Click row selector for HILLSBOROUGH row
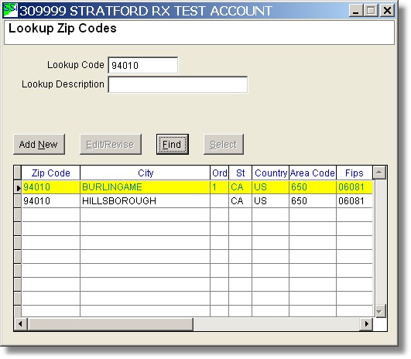Viewport: 411px width, 359px height. tap(18, 201)
